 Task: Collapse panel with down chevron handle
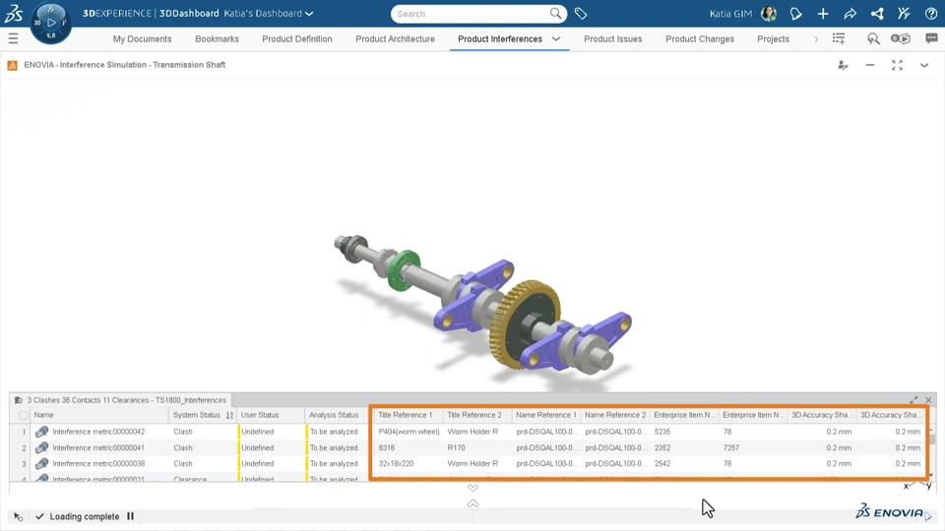(x=472, y=489)
